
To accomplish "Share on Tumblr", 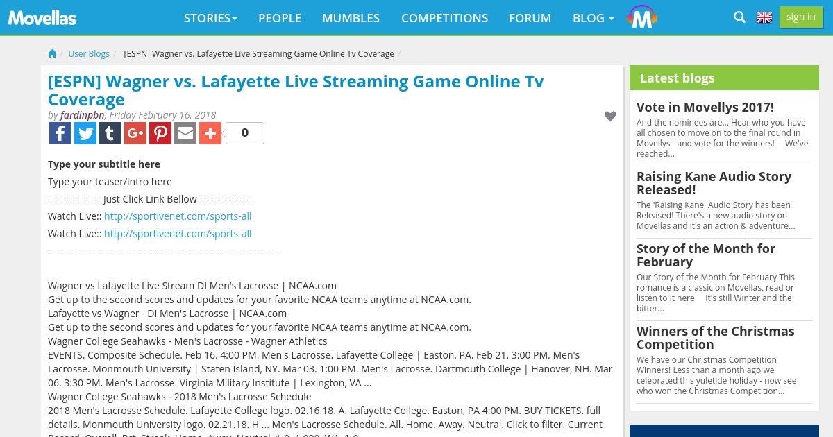I will (110, 133).
